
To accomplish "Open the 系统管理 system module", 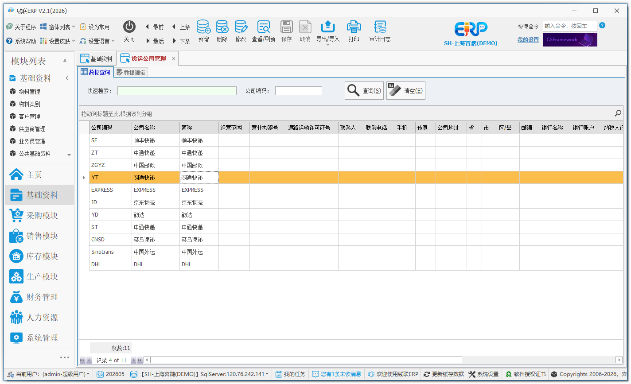I will pyautogui.click(x=39, y=337).
